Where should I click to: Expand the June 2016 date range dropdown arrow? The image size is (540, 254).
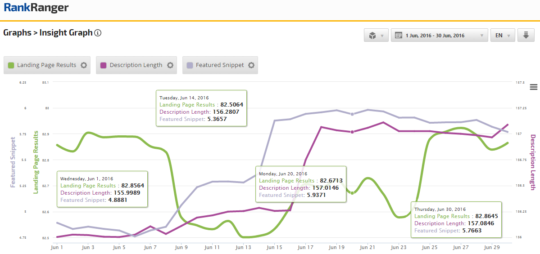481,36
